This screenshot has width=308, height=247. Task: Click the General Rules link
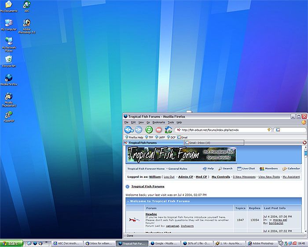click(178, 168)
